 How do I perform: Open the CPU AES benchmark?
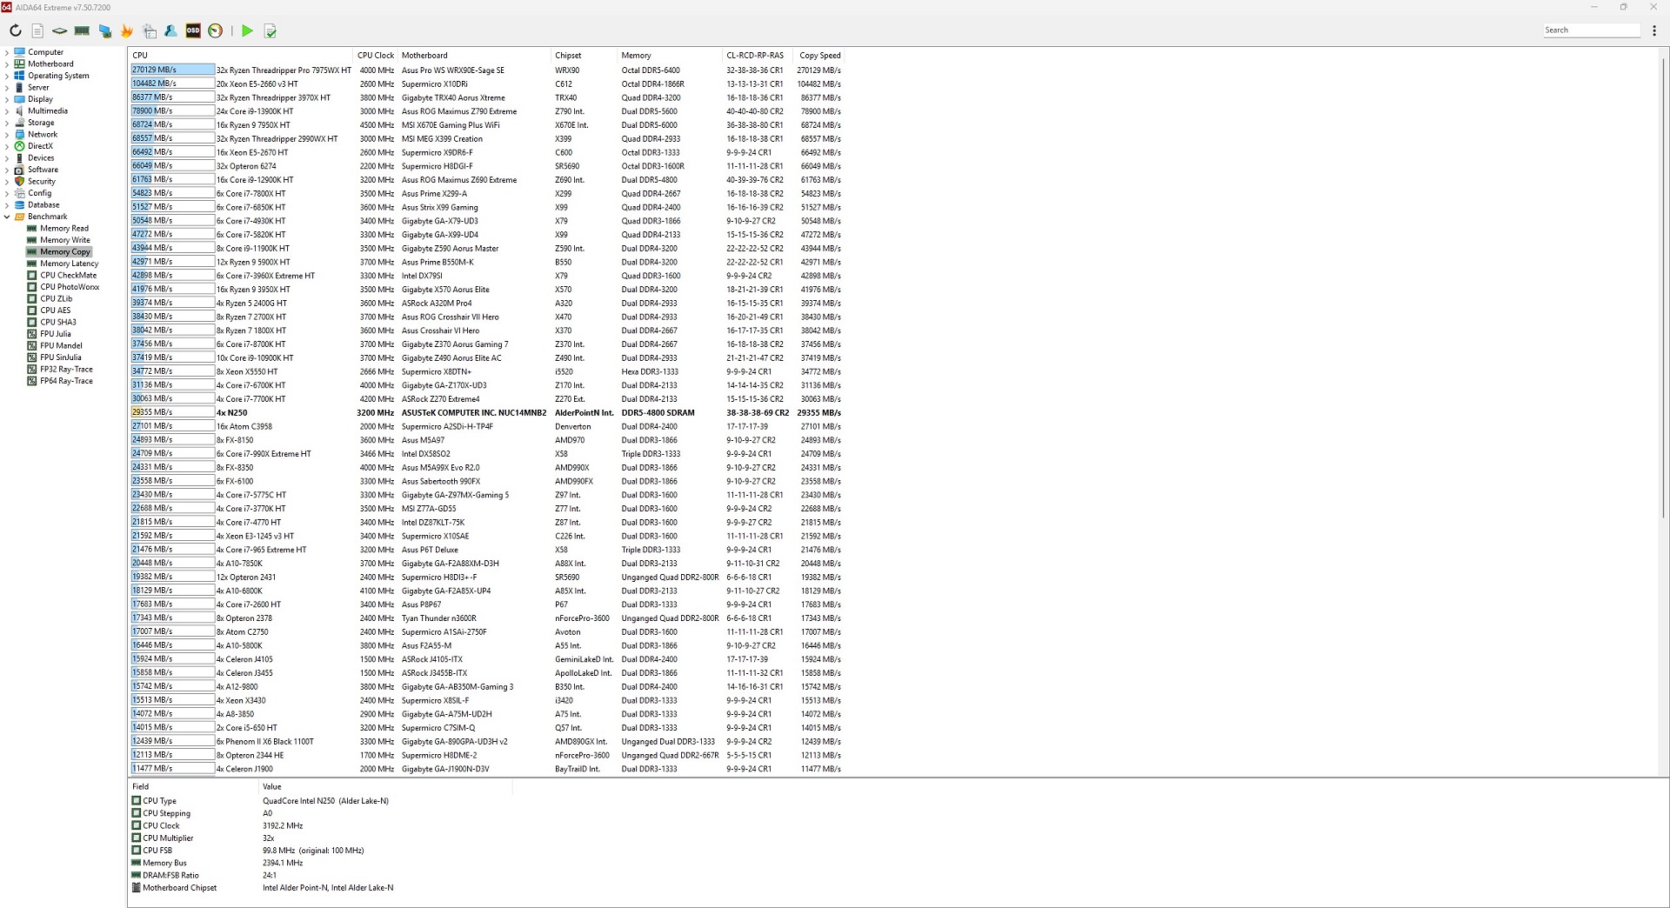click(x=56, y=310)
